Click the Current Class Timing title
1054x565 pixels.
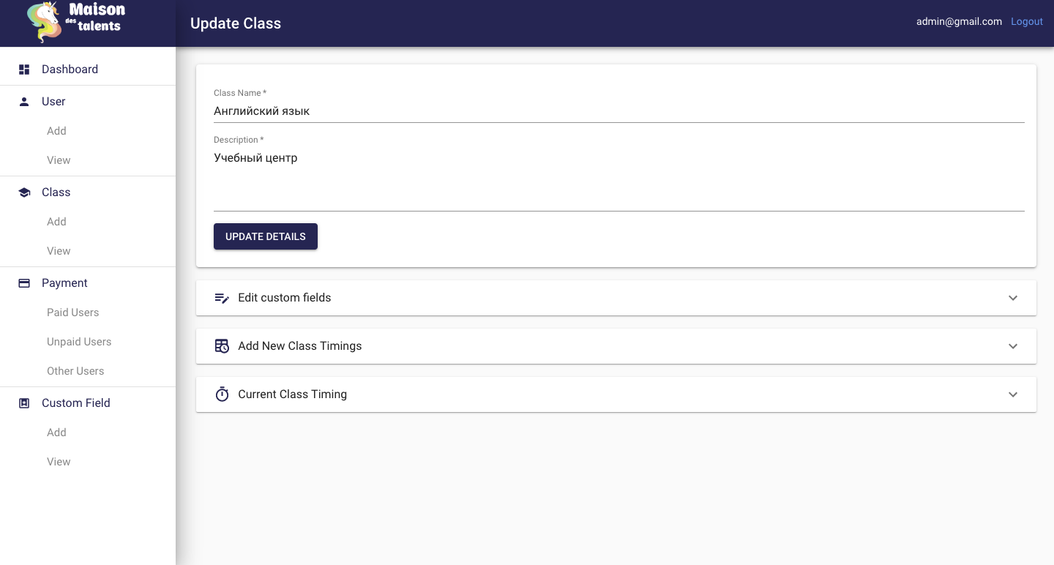click(293, 394)
